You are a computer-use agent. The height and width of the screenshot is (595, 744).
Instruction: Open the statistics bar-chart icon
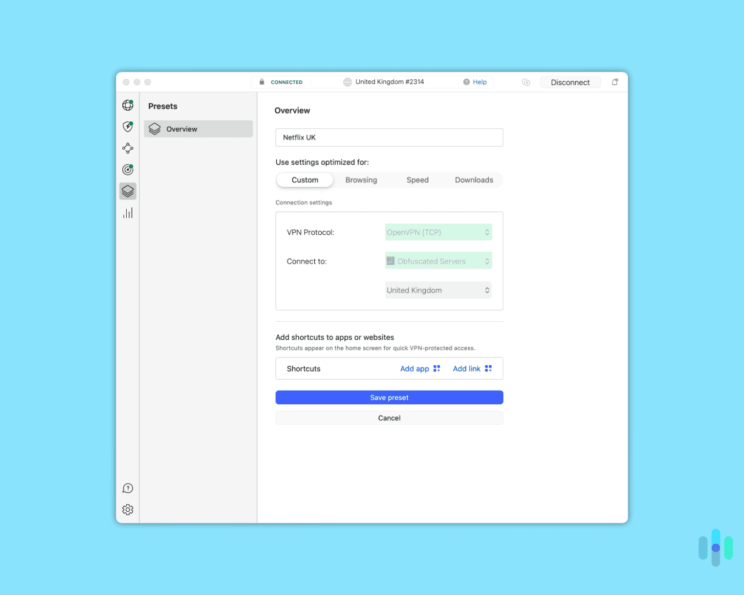127,213
